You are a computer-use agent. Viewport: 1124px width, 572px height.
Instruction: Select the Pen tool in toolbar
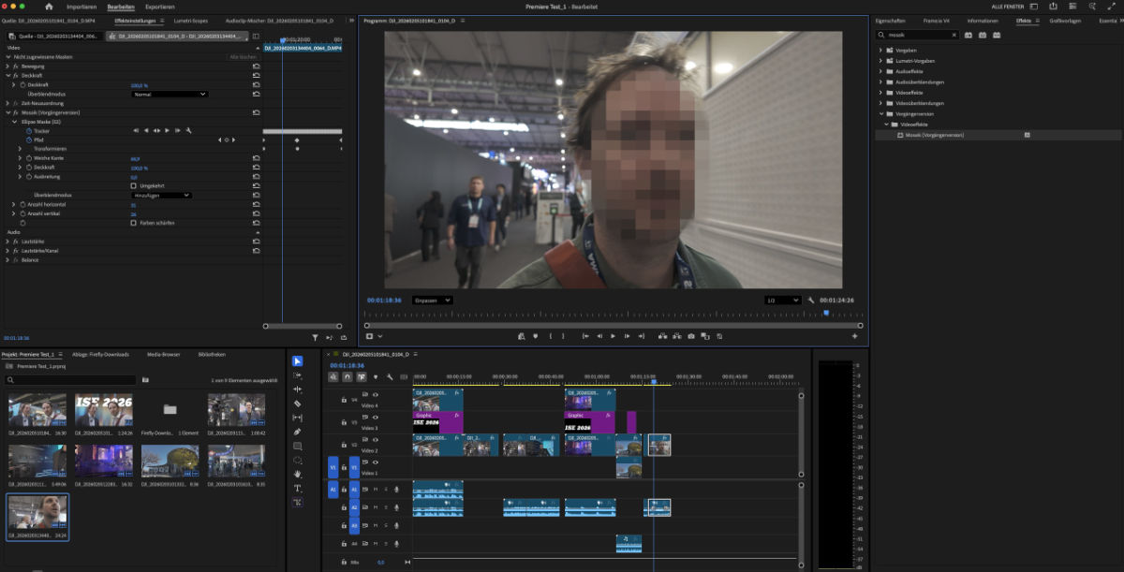(x=298, y=432)
